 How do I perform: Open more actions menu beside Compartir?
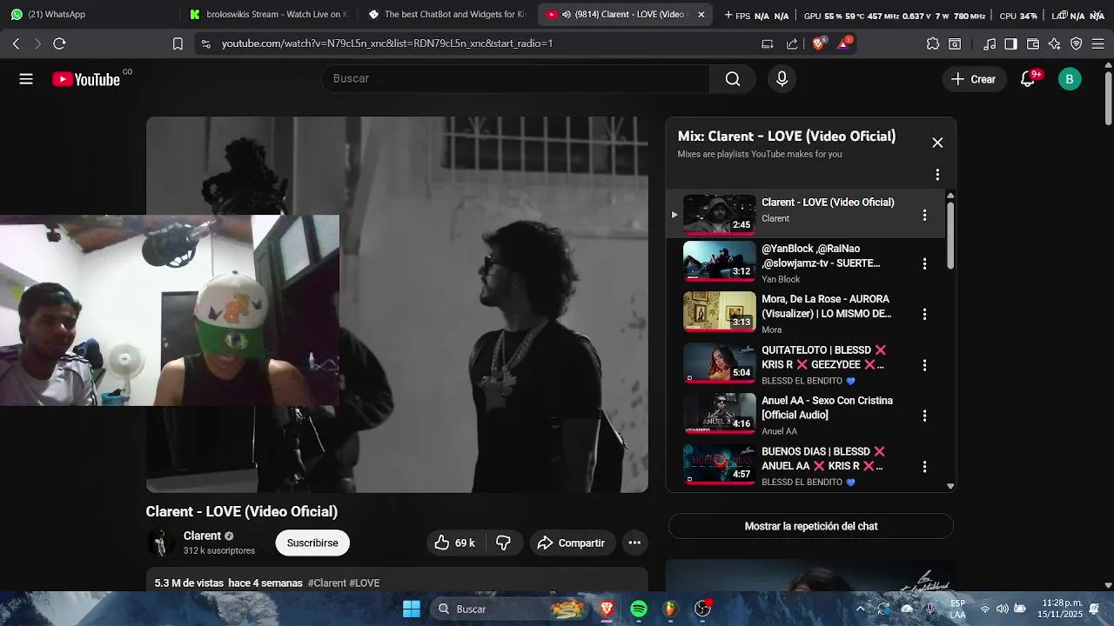point(634,543)
